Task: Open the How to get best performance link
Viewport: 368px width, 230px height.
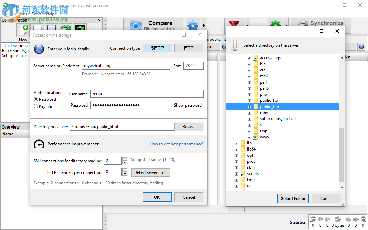Action: coord(176,144)
